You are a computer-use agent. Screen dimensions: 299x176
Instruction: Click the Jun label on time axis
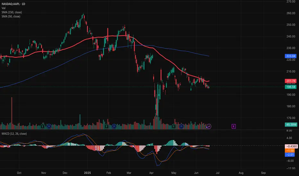[x=196, y=173]
